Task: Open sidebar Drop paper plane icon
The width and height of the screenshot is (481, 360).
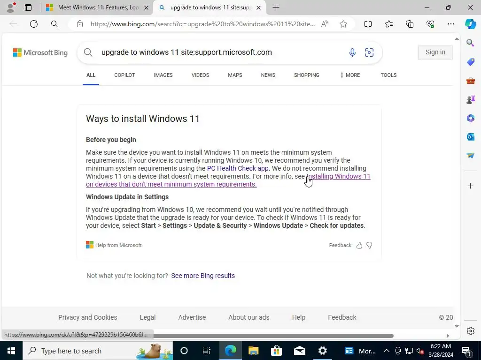Action: 470,156
